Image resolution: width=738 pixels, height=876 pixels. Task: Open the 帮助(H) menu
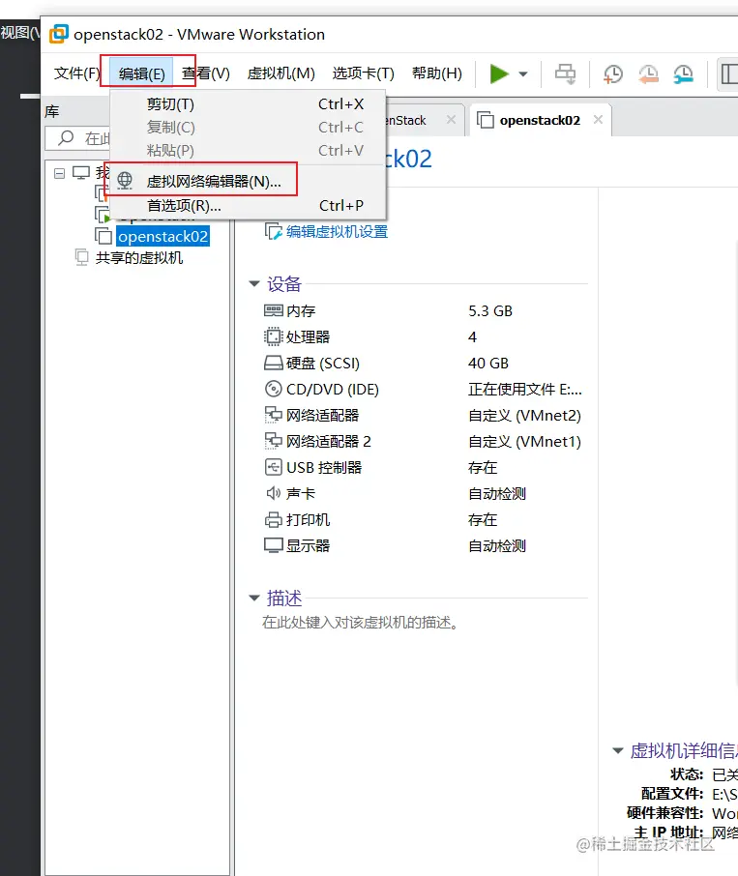click(x=437, y=73)
